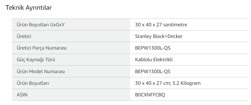Select the Üretici Parça Numarası label

42,48
